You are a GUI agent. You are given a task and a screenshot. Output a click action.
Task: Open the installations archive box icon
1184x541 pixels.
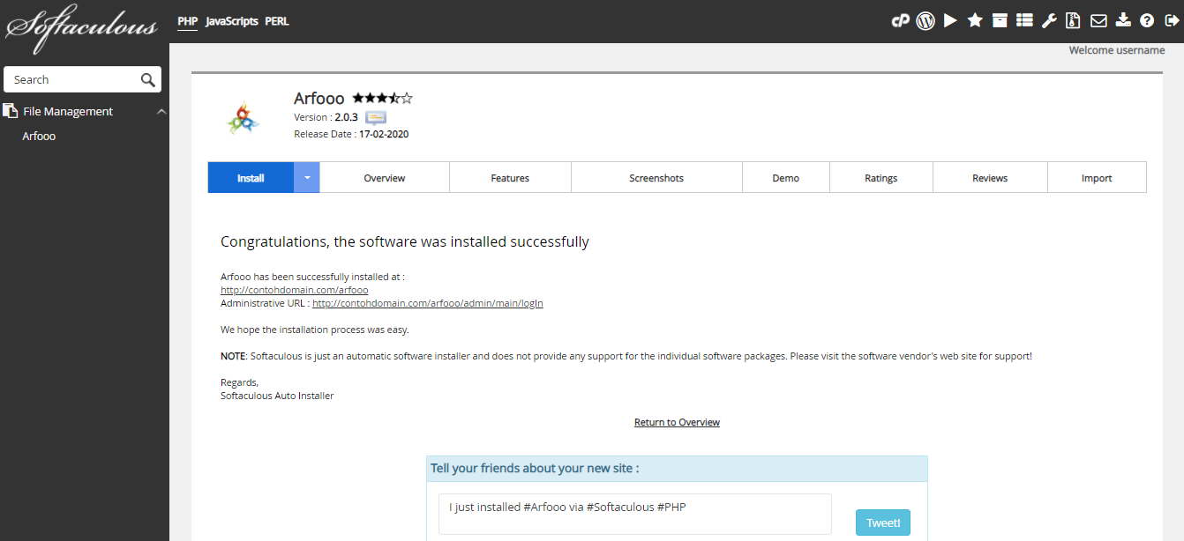[x=1000, y=20]
